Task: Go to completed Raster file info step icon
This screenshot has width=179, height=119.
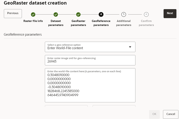Action: pyautogui.click(x=33, y=15)
